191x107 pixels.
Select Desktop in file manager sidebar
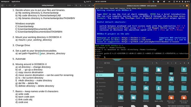104,79
